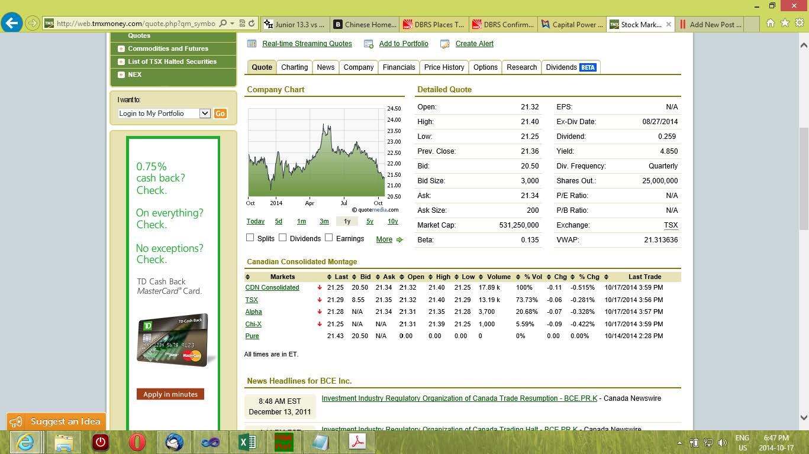Open the browser favorites star icon
The height and width of the screenshot is (454, 809).
click(785, 23)
